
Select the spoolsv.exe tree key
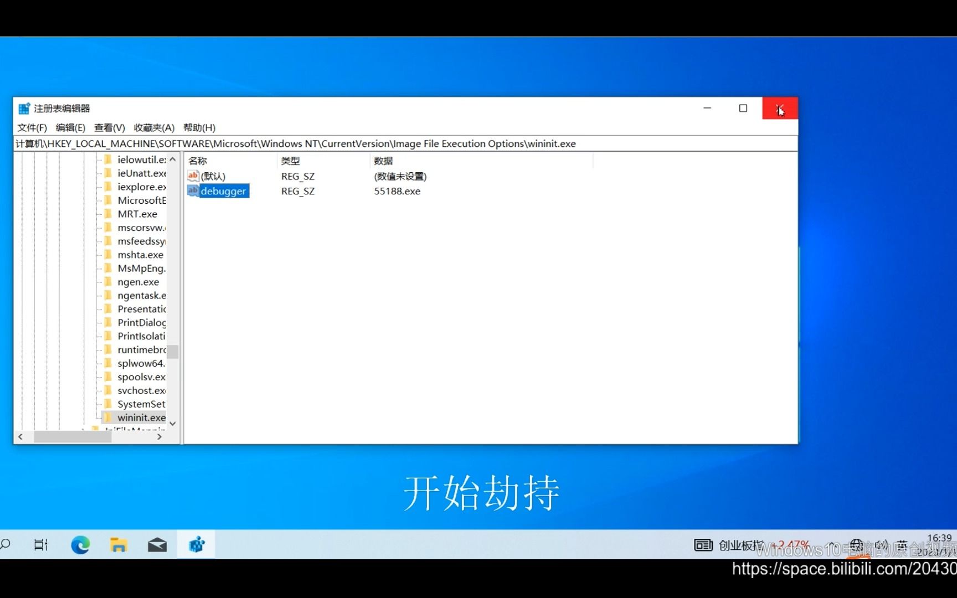[x=142, y=377]
